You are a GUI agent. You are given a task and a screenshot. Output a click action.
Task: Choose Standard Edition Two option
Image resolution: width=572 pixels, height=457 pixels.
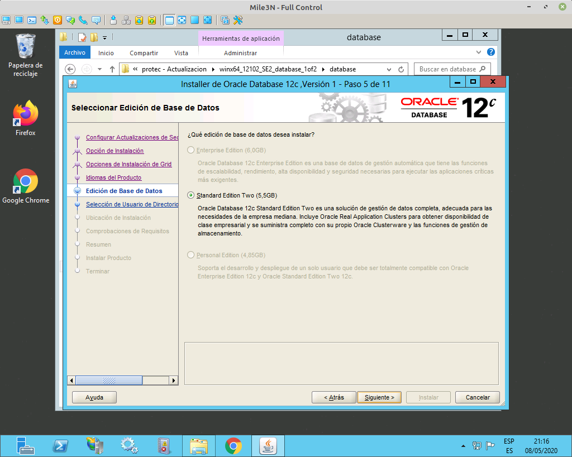pyautogui.click(x=190, y=195)
